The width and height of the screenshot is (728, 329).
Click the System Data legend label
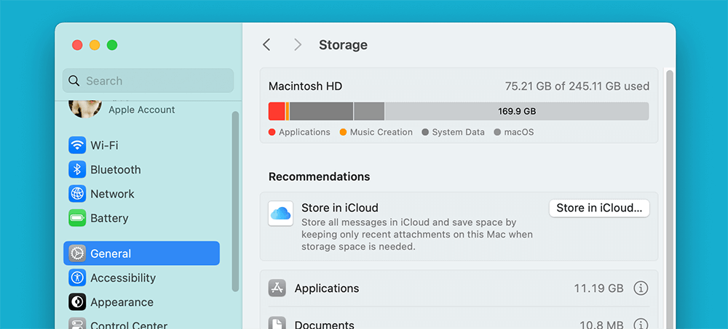458,132
